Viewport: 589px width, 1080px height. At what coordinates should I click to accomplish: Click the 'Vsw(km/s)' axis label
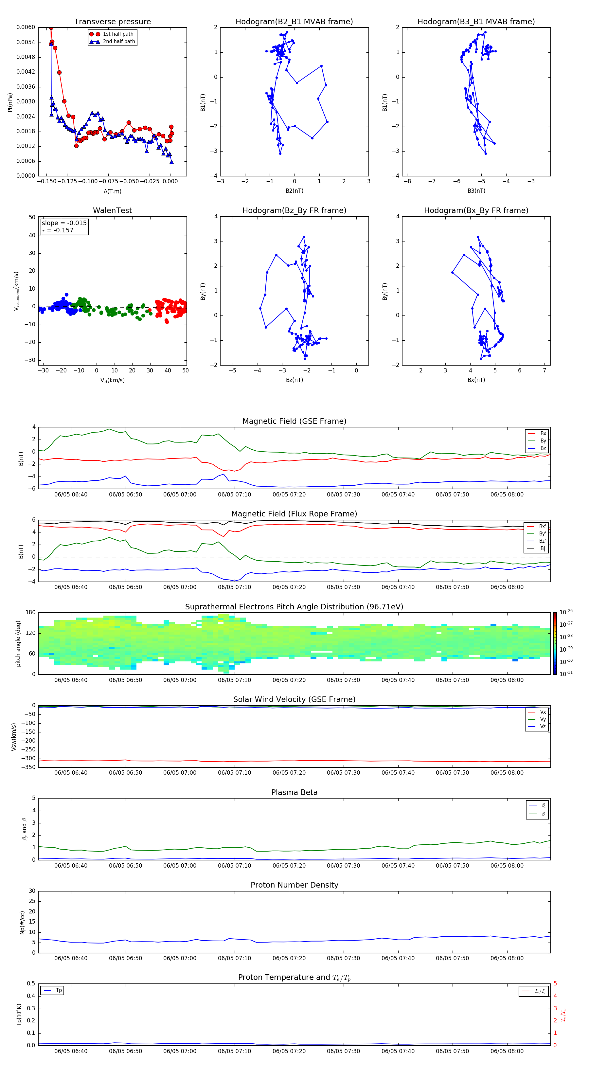point(13,737)
